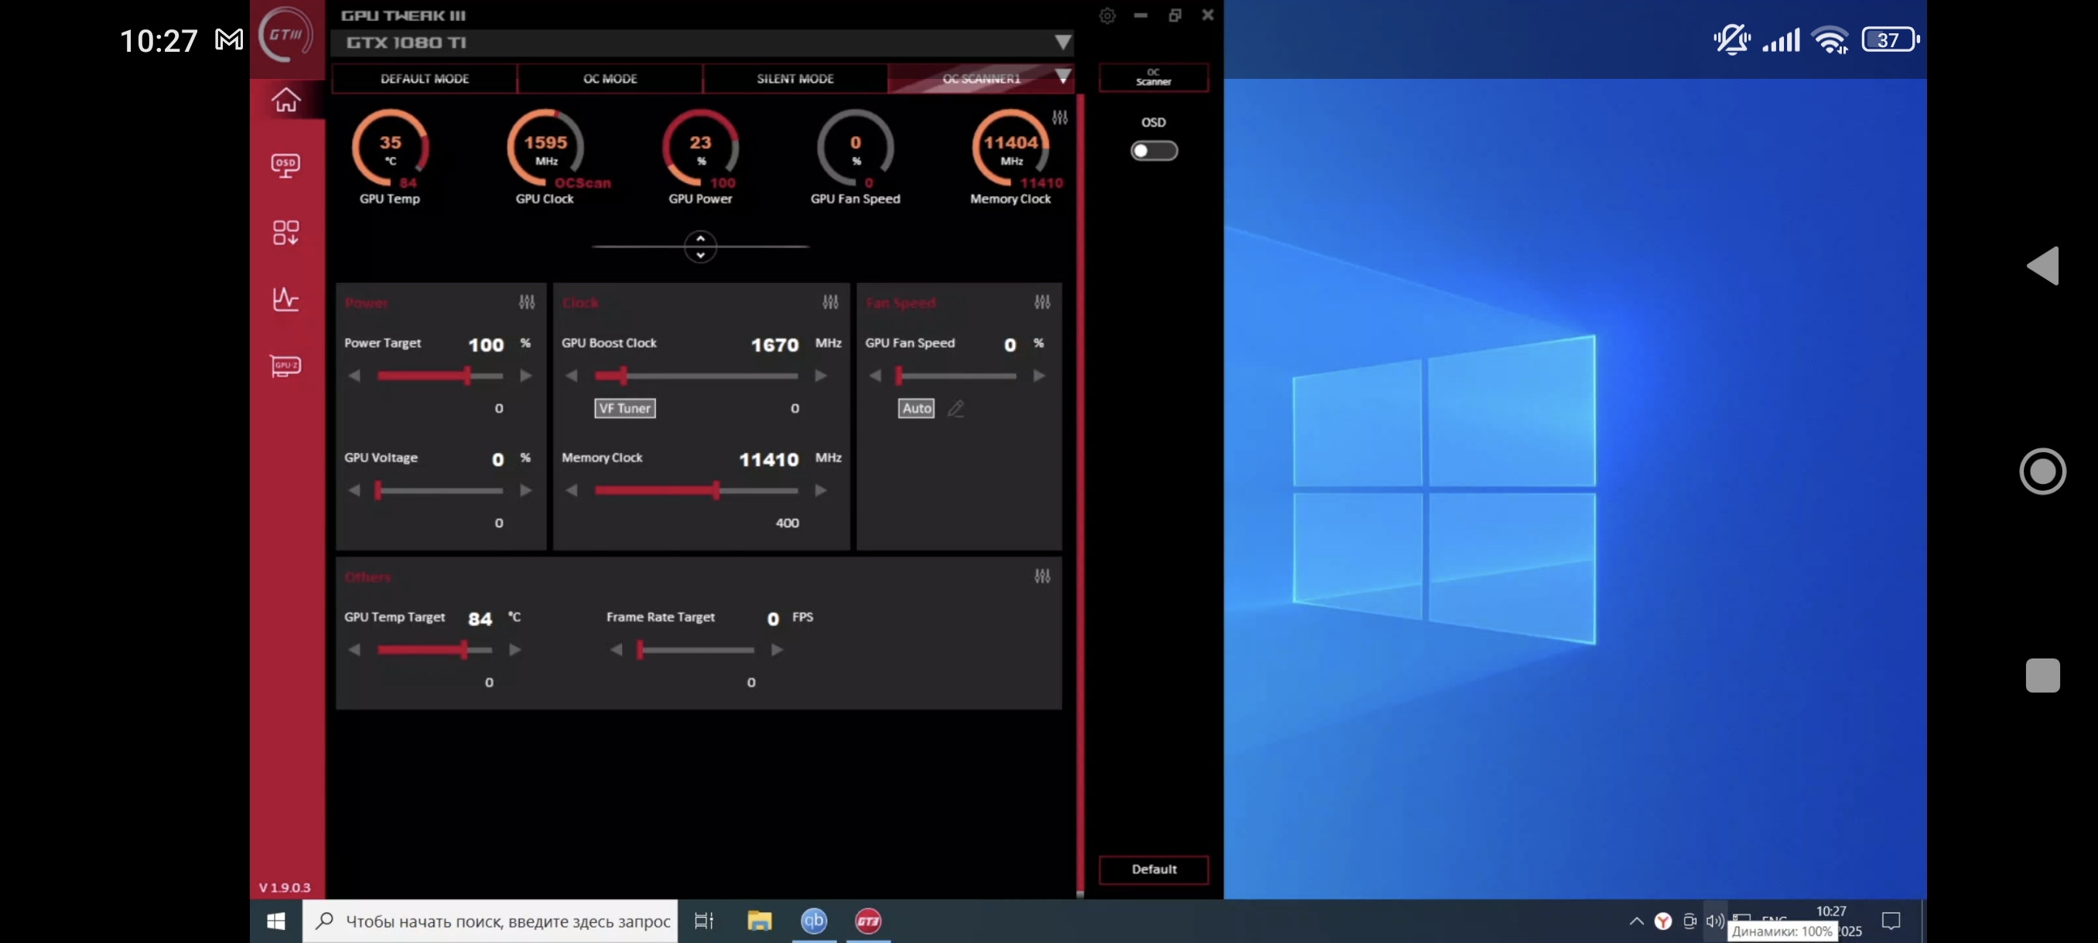Open the OC Scanner1 profile dropdown arrow
Screen dimensions: 2098x943
[x=1062, y=78]
